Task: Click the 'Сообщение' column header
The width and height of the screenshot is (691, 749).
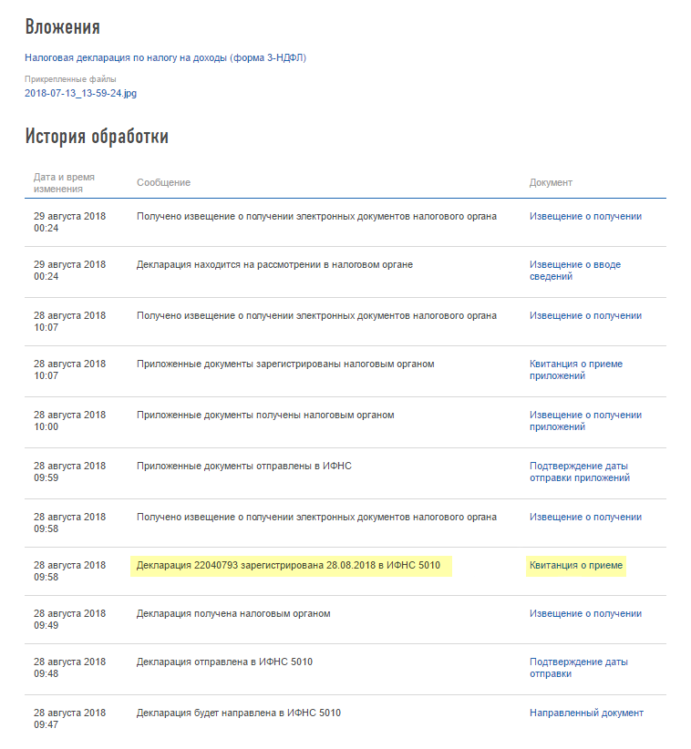Action: [x=163, y=182]
